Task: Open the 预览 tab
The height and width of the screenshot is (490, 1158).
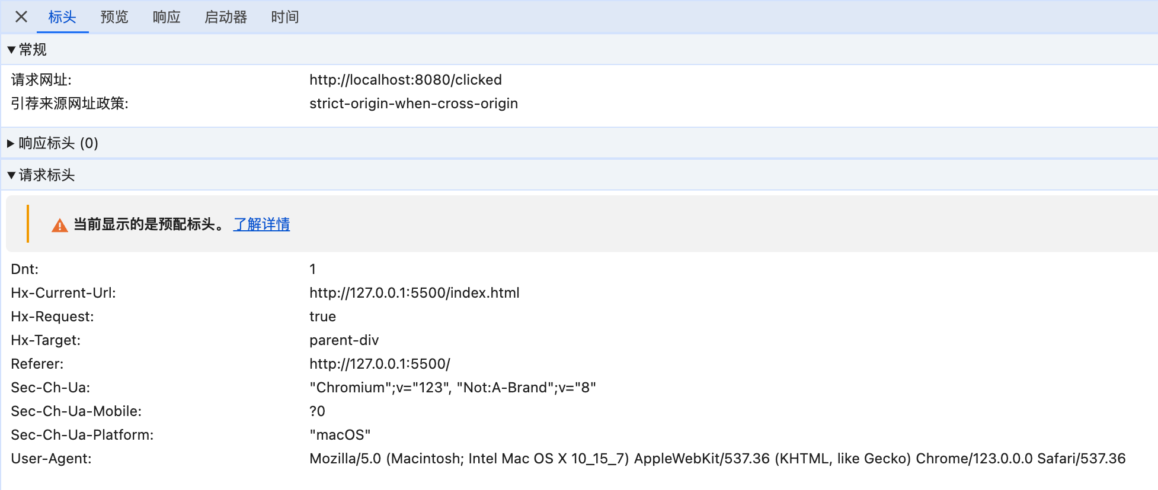Action: pyautogui.click(x=114, y=17)
